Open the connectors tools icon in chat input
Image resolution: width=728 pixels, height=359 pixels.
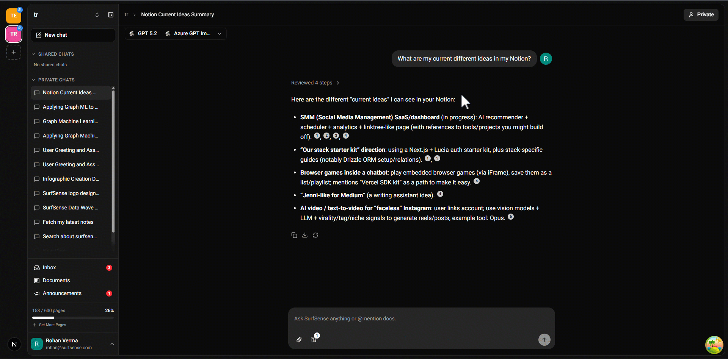point(314,340)
